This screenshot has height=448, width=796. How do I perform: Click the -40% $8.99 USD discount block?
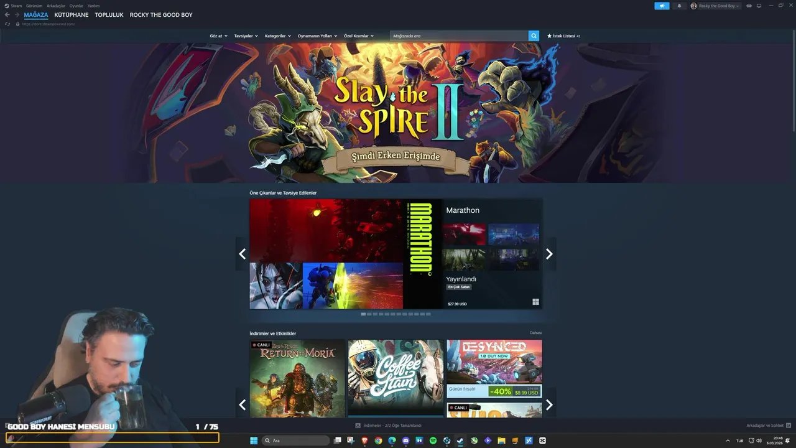coord(514,391)
